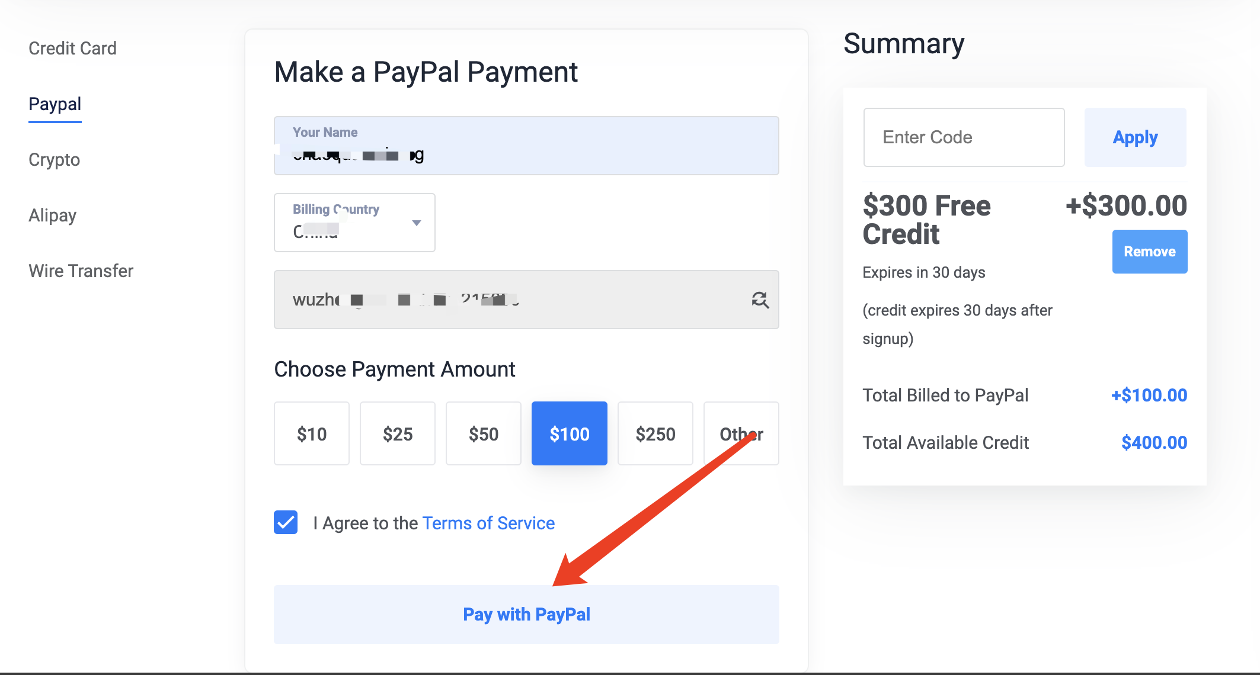
Task: Pick the $50 payment amount
Action: point(484,433)
